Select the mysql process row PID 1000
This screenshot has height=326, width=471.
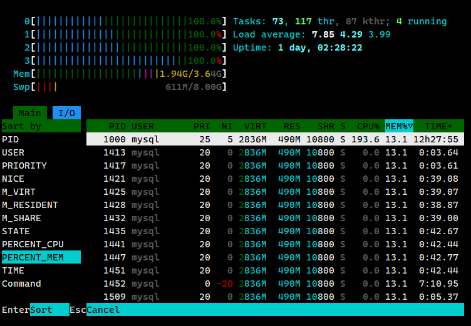pyautogui.click(x=276, y=139)
